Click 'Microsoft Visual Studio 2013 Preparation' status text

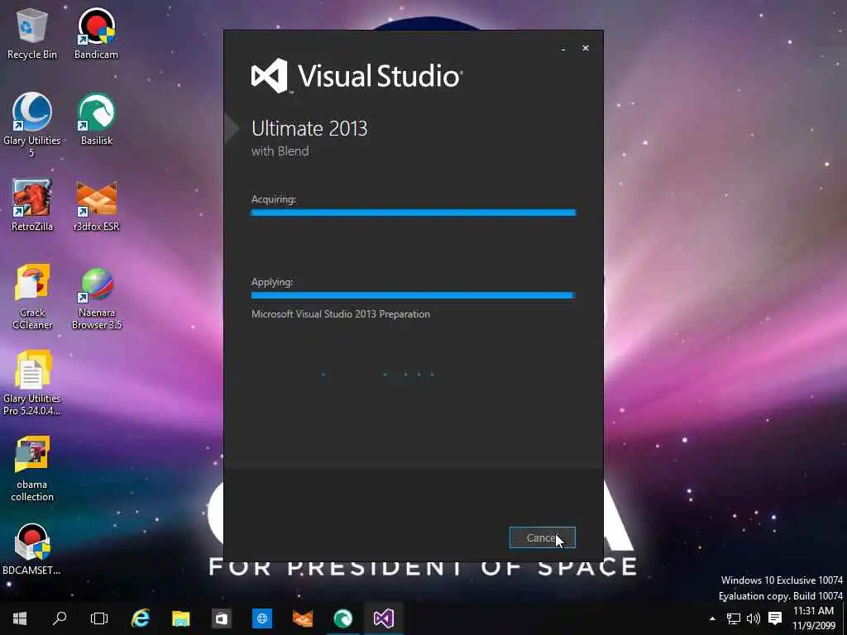point(341,314)
